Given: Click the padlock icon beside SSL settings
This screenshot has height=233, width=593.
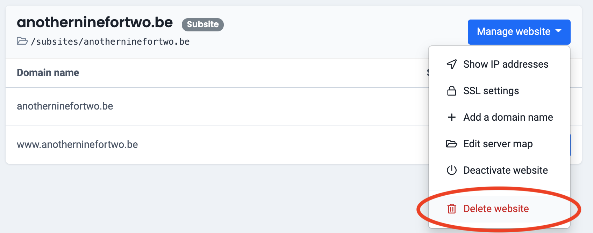Looking at the screenshot, I should [x=452, y=91].
